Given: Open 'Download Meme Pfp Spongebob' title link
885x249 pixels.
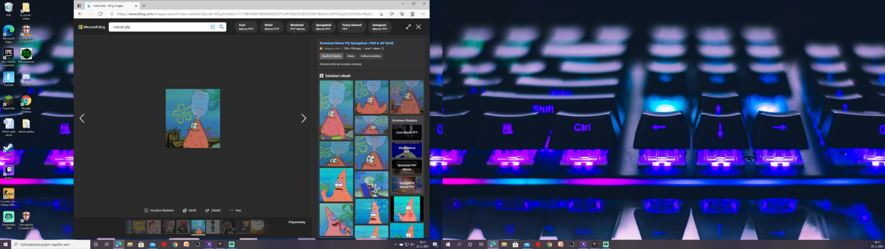Looking at the screenshot, I should point(356,43).
